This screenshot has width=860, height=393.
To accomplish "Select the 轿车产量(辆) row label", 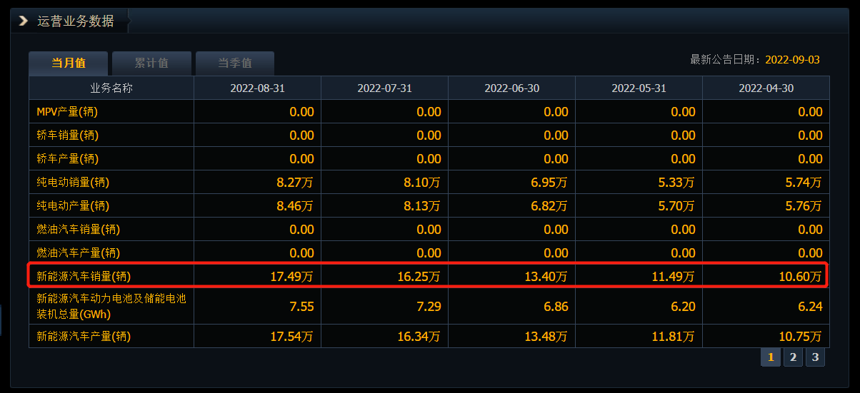I will [68, 159].
